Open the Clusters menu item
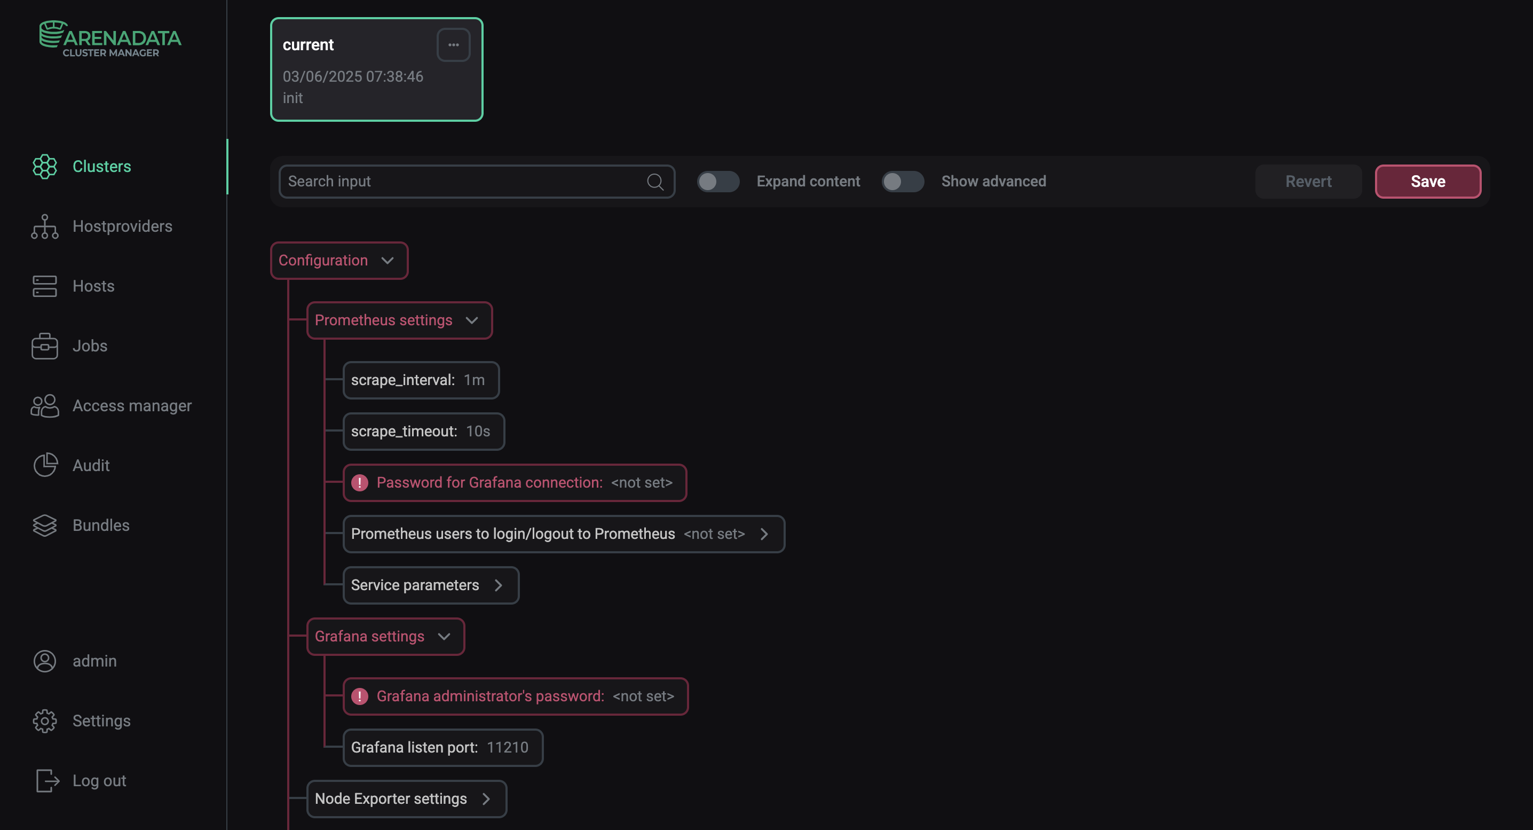 [x=102, y=167]
